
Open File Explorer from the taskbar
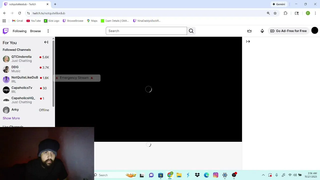179,175
